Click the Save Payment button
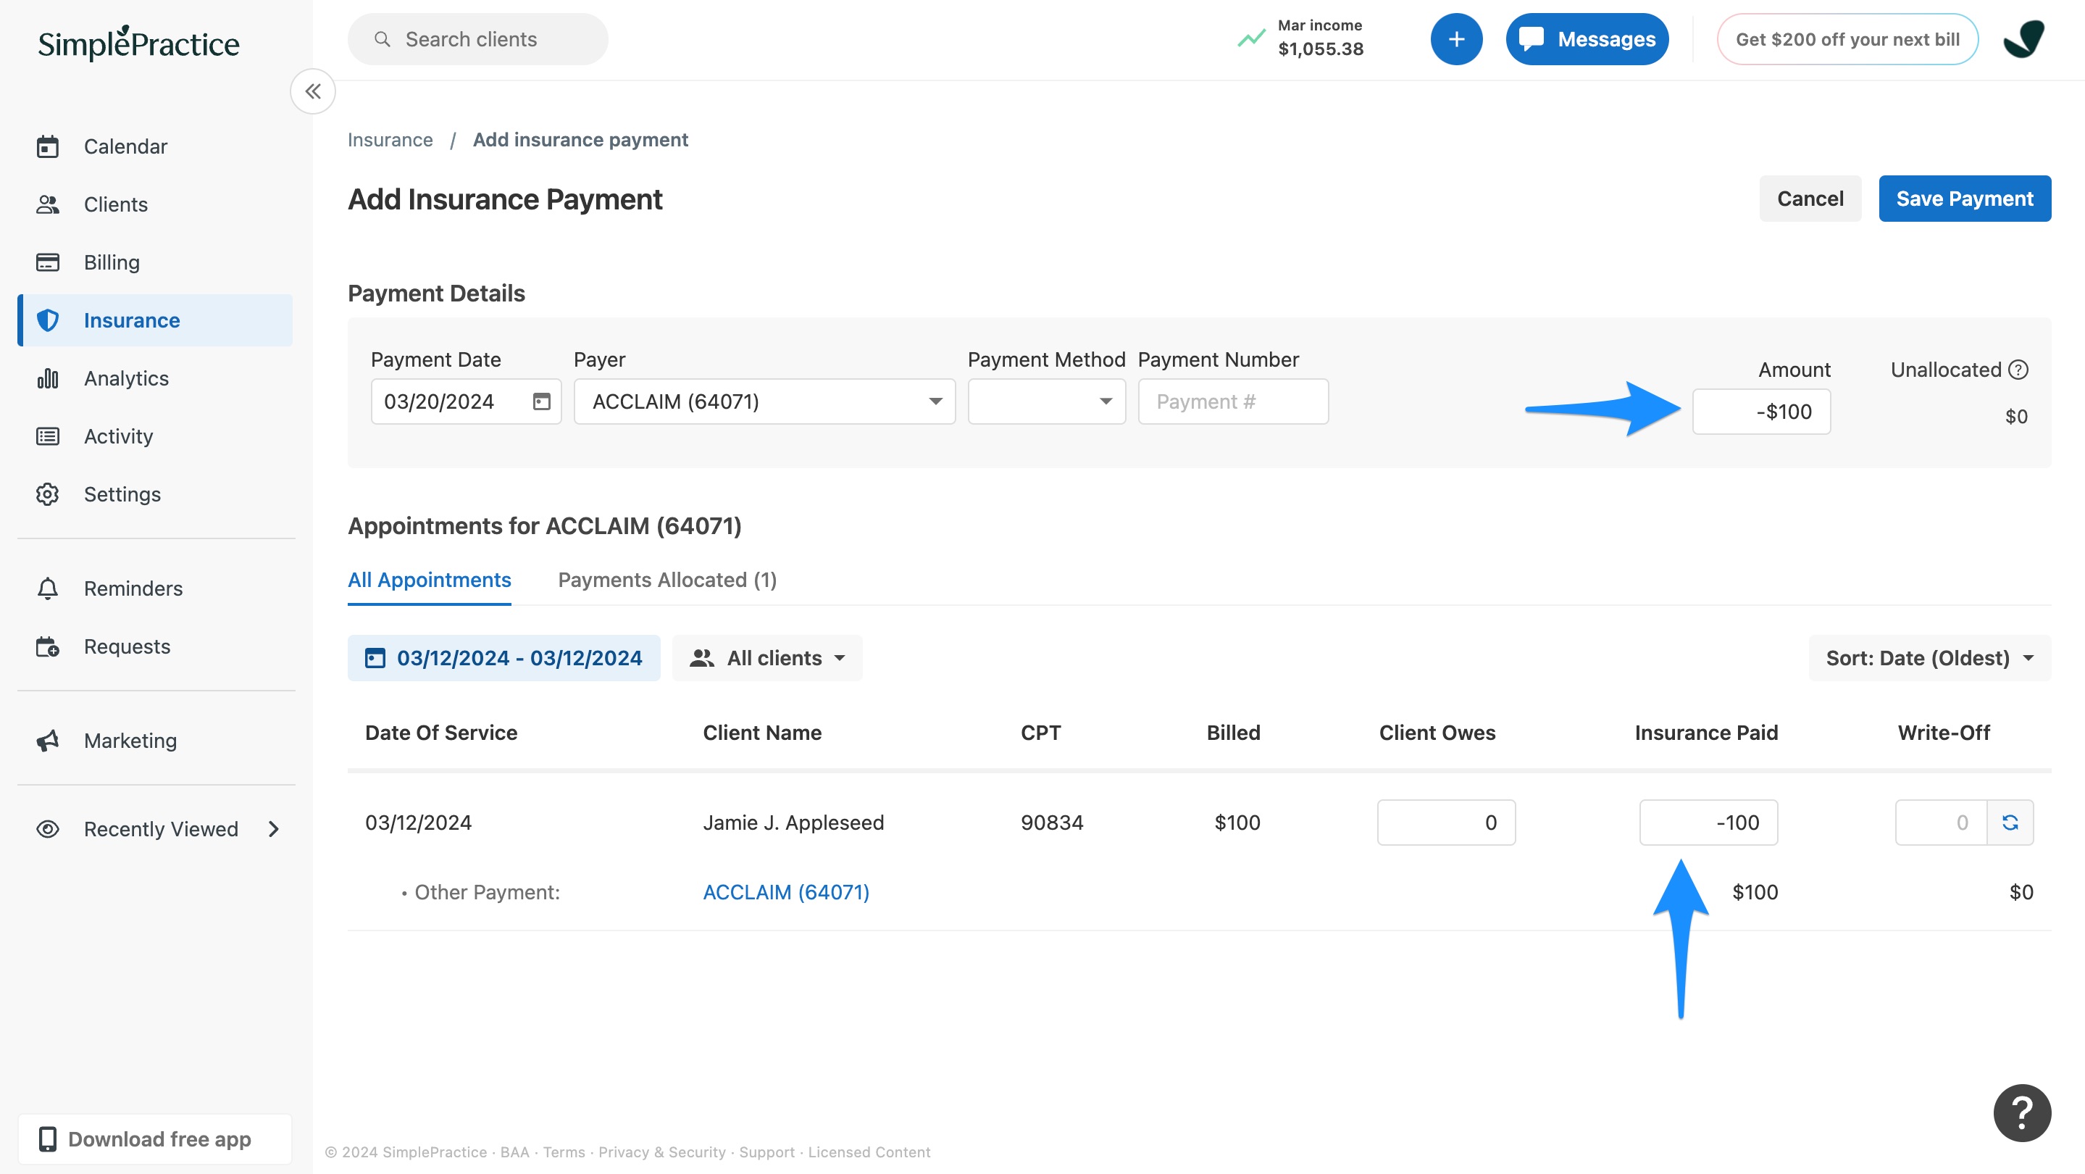 tap(1965, 199)
